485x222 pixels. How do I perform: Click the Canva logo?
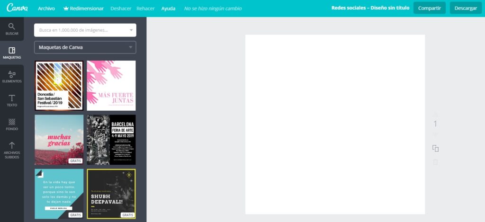(18, 8)
